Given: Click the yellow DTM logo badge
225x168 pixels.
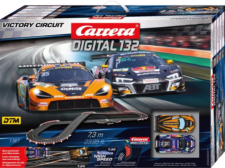Looking at the screenshot, I should [11, 120].
